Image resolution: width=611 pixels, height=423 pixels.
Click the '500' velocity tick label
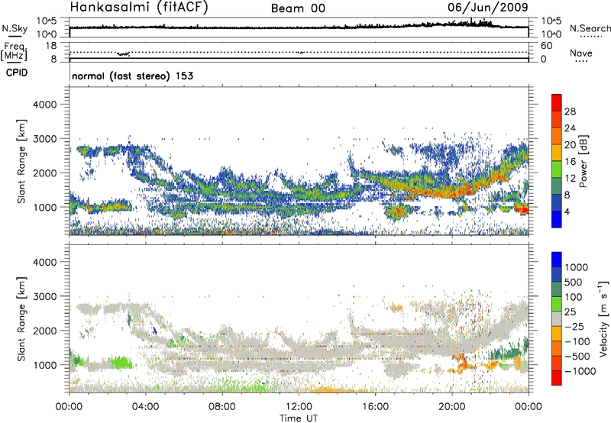574,282
